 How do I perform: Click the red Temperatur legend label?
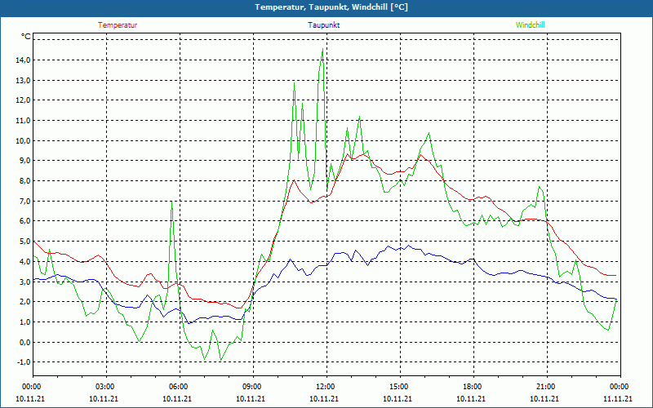[x=118, y=25]
